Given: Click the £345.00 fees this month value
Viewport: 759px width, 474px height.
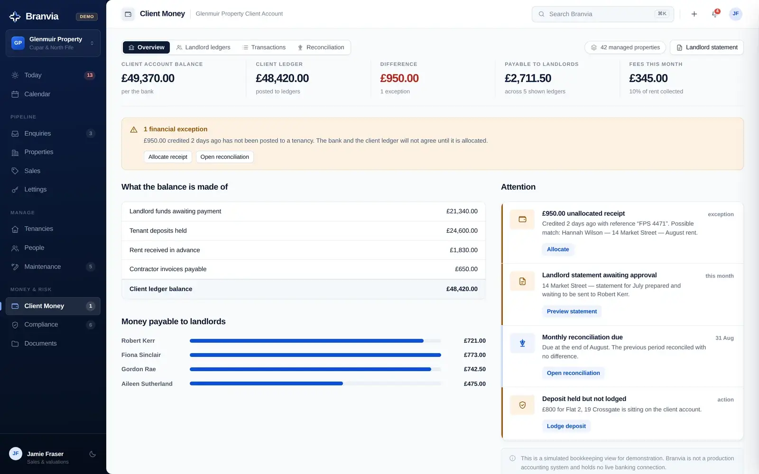Looking at the screenshot, I should [648, 78].
